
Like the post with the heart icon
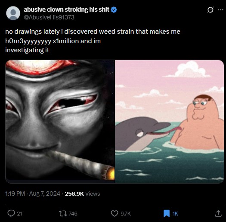(115, 213)
